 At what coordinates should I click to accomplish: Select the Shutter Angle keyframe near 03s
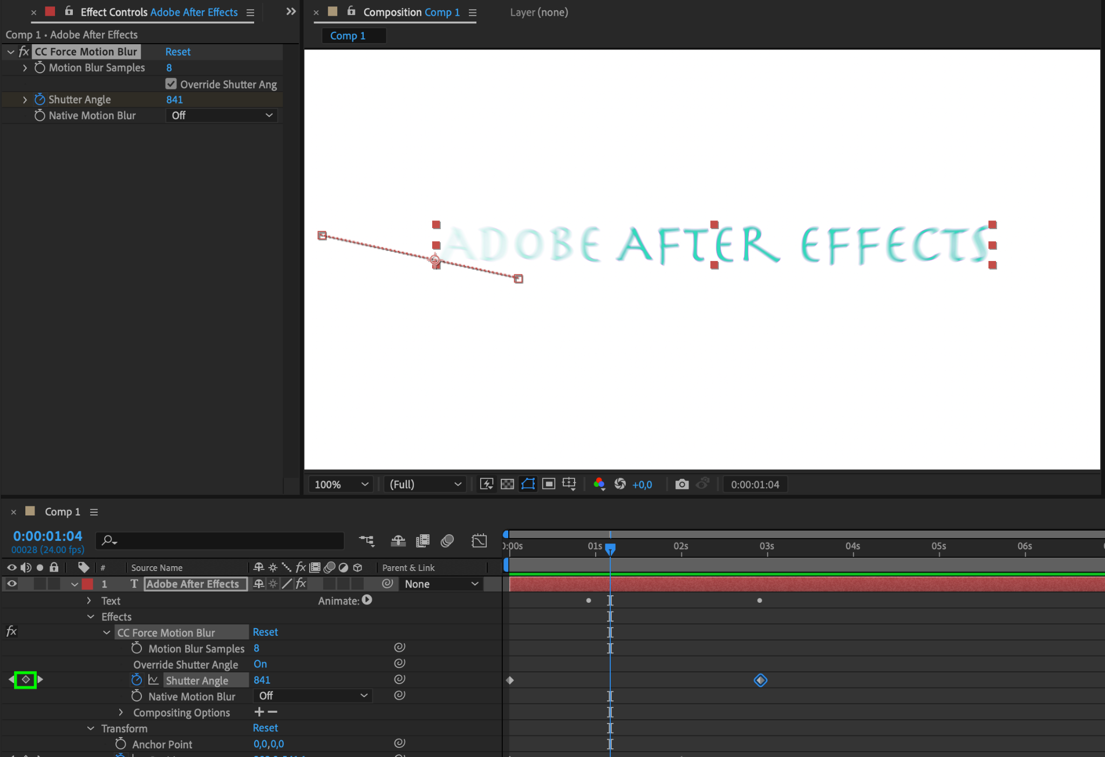click(x=760, y=680)
